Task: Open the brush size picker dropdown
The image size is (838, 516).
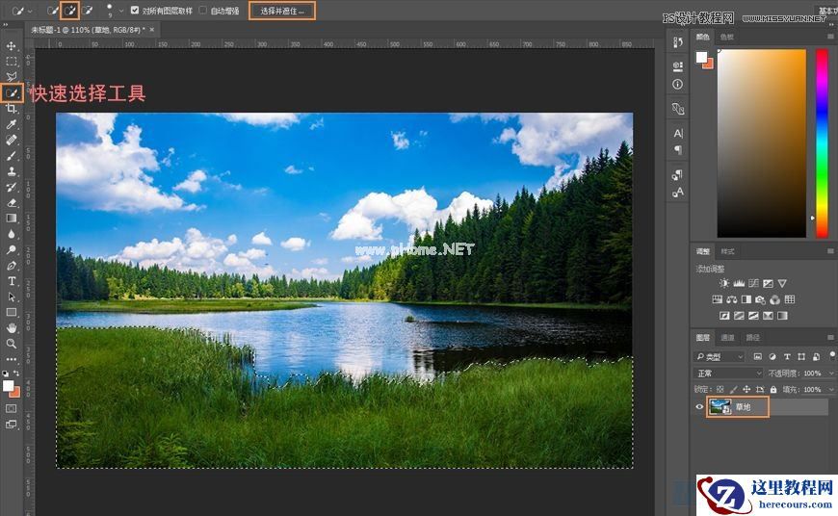Action: [120, 11]
